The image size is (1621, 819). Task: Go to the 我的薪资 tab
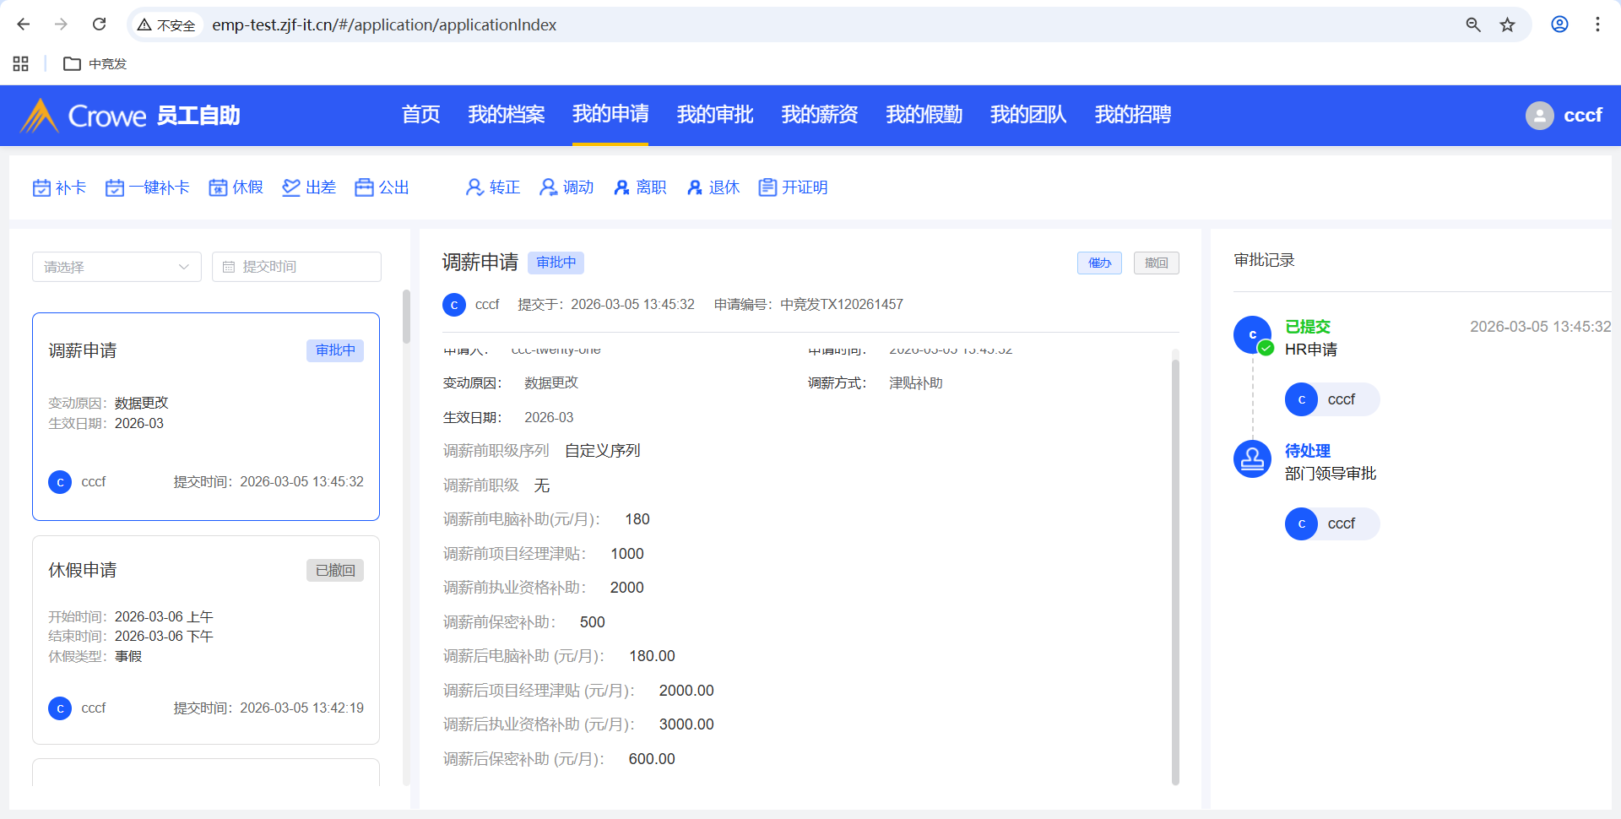tap(819, 115)
